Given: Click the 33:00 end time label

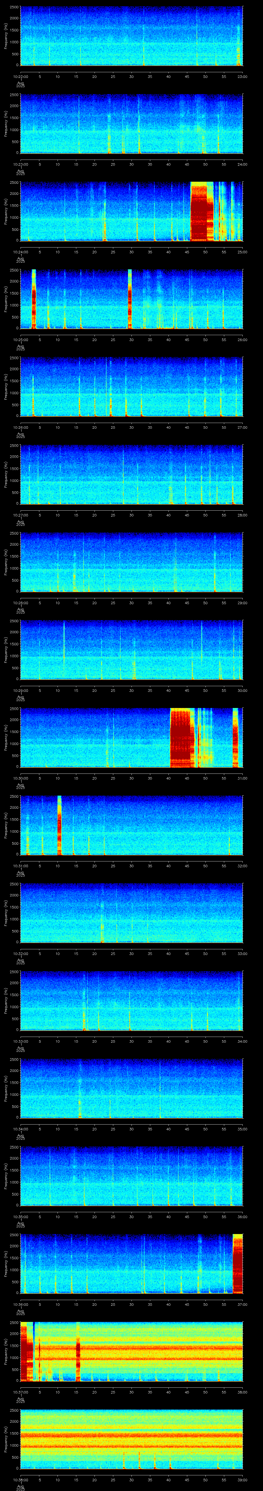Looking at the screenshot, I should (243, 953).
